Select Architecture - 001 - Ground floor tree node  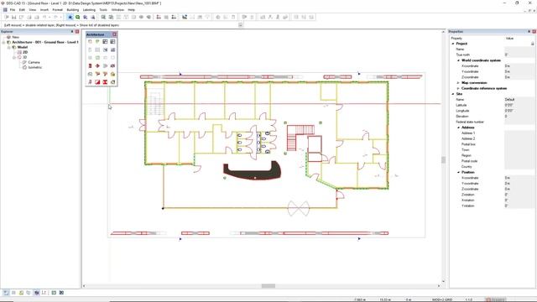[x=45, y=42]
